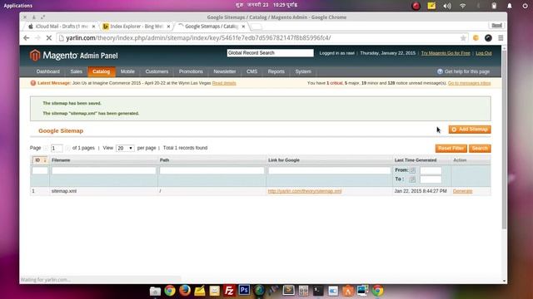Open the Customers menu
The height and width of the screenshot is (299, 533).
(x=157, y=71)
